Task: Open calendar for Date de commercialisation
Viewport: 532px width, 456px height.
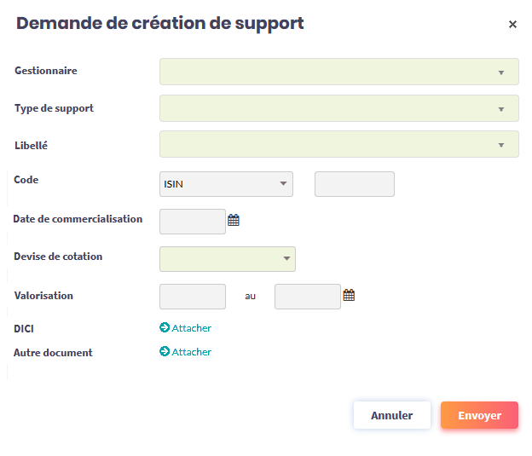Action: pyautogui.click(x=234, y=221)
